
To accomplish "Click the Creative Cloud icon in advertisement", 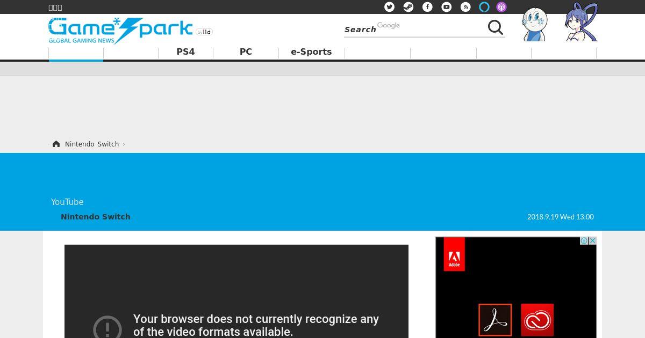I will click(537, 320).
